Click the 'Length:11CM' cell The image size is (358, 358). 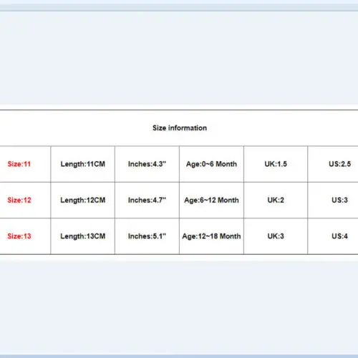[x=83, y=164]
